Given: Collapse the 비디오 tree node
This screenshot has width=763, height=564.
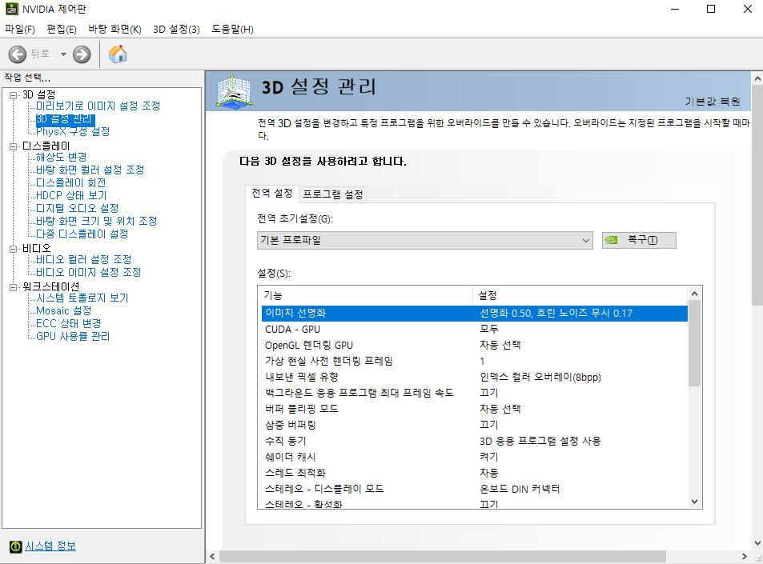Looking at the screenshot, I should click(13, 249).
